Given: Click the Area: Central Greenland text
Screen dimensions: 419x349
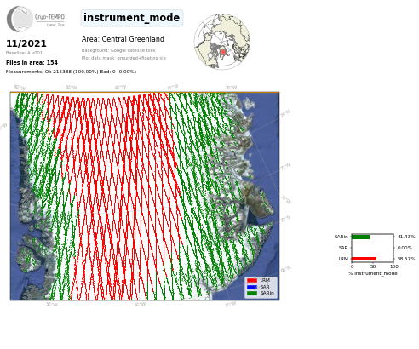Looking at the screenshot, I should coord(123,39).
